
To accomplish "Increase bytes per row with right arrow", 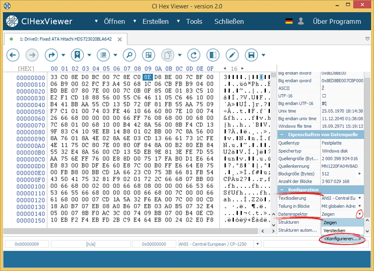I will click(243, 69).
